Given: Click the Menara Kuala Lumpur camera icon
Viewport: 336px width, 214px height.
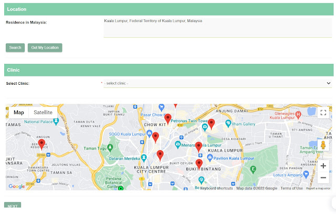Looking at the screenshot, I should (177, 144).
